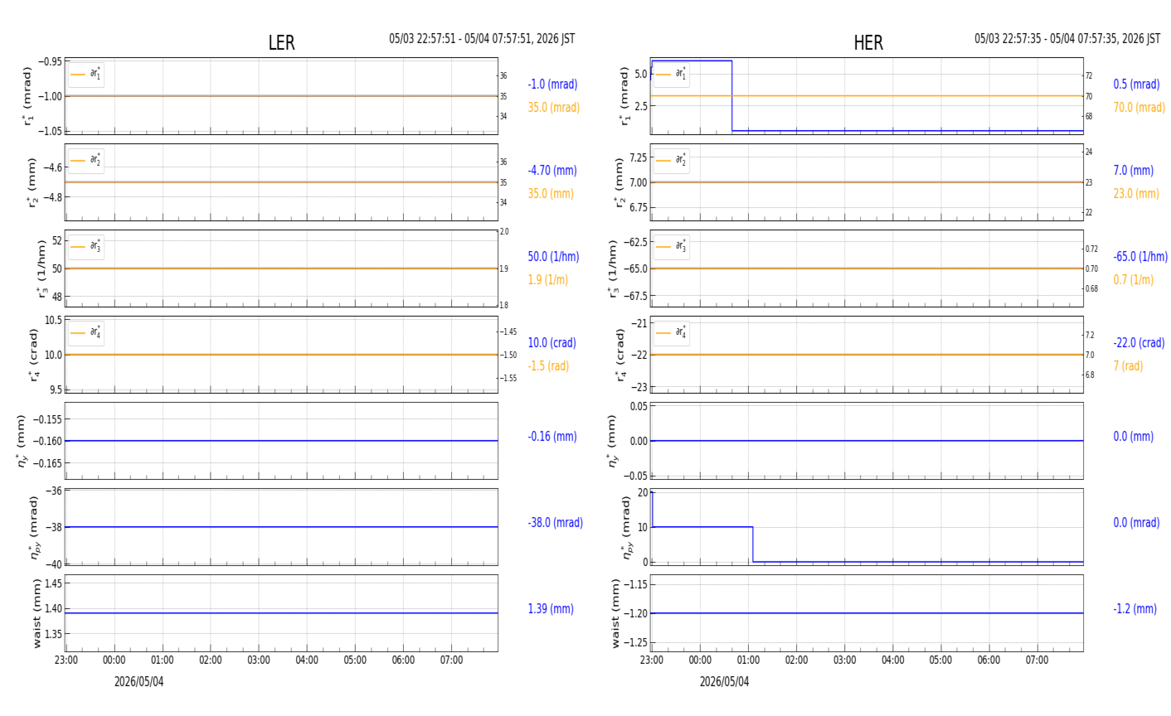Click HER orange value 7 (rad)
This screenshot has width=1171, height=716.
(x=1128, y=366)
